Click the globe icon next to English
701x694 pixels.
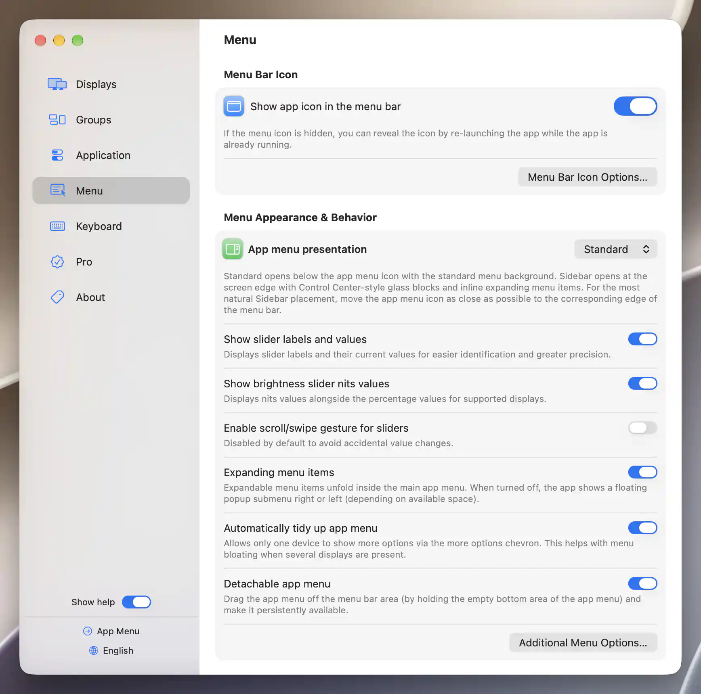[x=94, y=650]
